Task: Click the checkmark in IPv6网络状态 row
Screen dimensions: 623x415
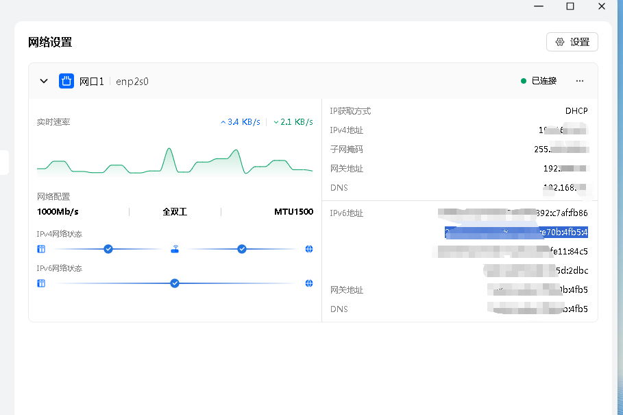Action: click(175, 283)
